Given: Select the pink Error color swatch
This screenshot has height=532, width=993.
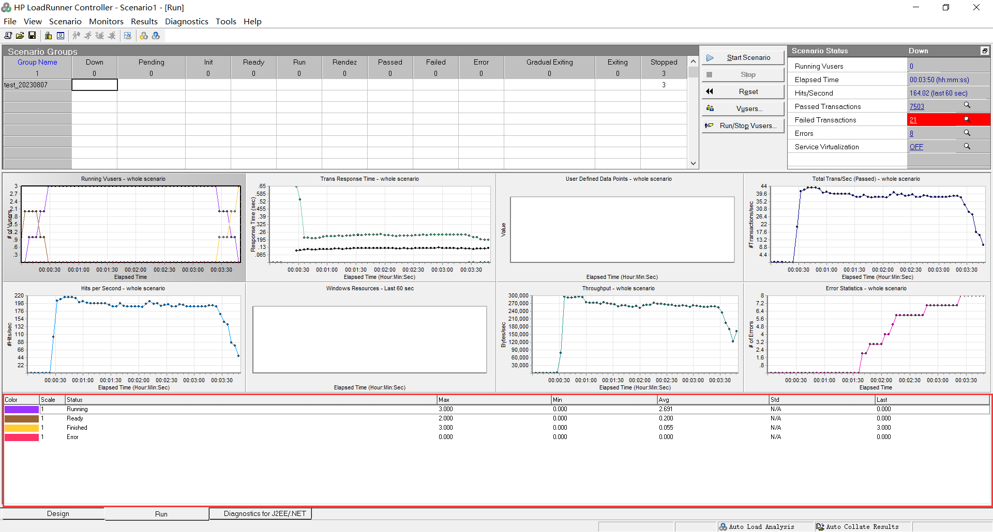Looking at the screenshot, I should 22,437.
